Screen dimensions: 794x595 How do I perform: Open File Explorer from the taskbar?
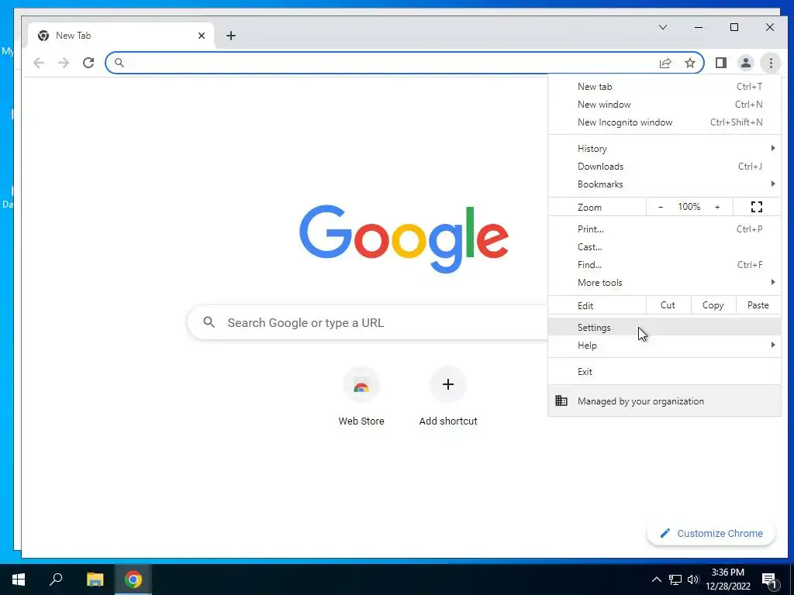pos(95,580)
